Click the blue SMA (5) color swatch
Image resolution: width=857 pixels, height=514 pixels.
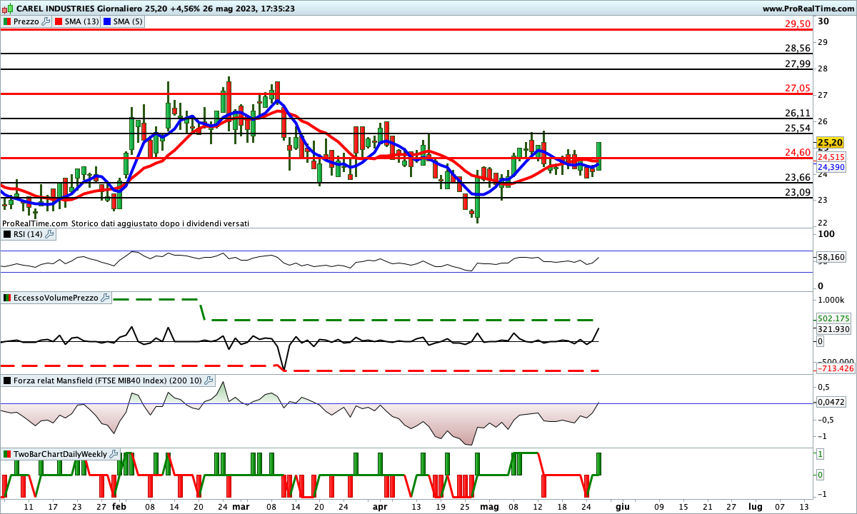107,21
